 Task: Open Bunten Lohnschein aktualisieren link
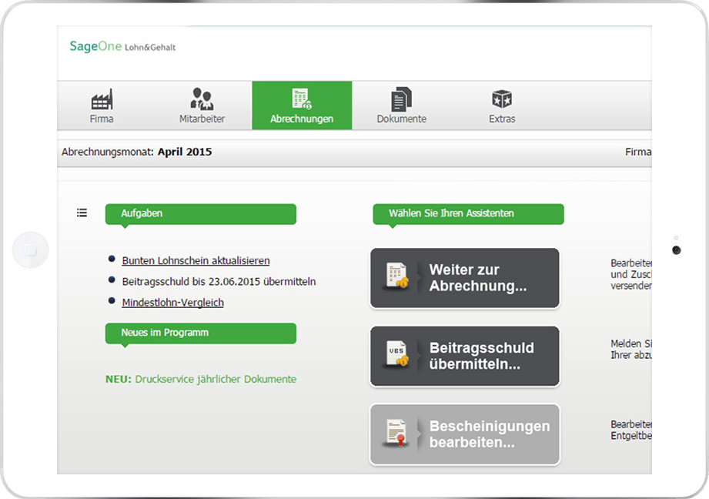[196, 261]
